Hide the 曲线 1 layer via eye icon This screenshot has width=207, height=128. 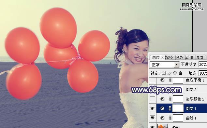point(152,118)
